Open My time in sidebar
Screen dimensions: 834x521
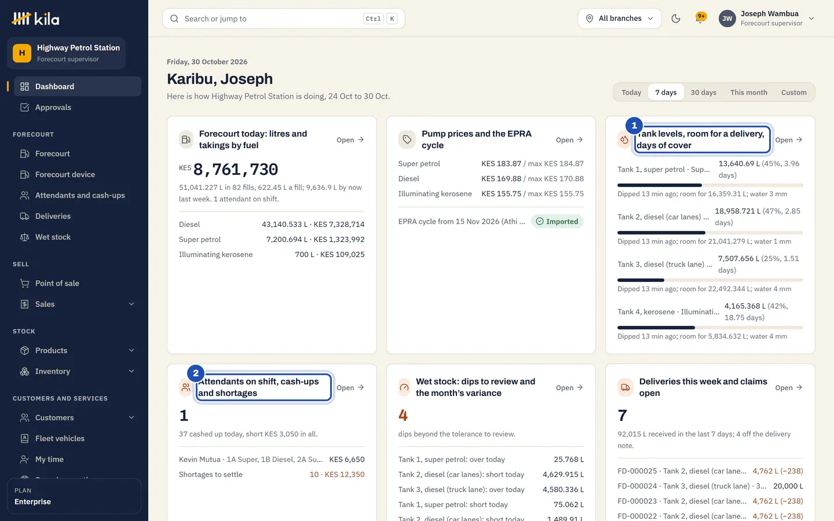click(x=78, y=459)
